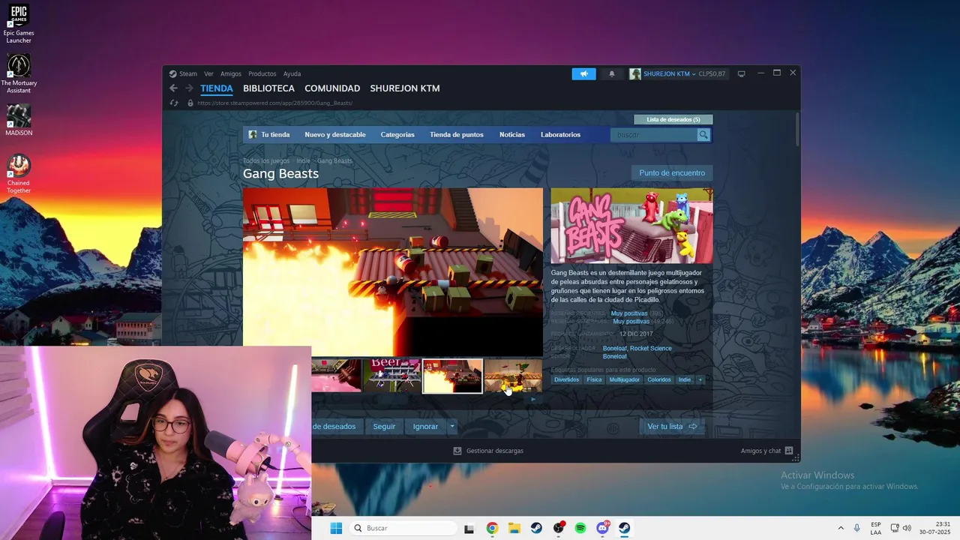Screen dimensions: 960x540
Task: Click the Windows taskbar Buscar search box
Action: [x=402, y=528]
